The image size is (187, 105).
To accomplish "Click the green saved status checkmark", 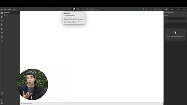I will click(143, 9).
